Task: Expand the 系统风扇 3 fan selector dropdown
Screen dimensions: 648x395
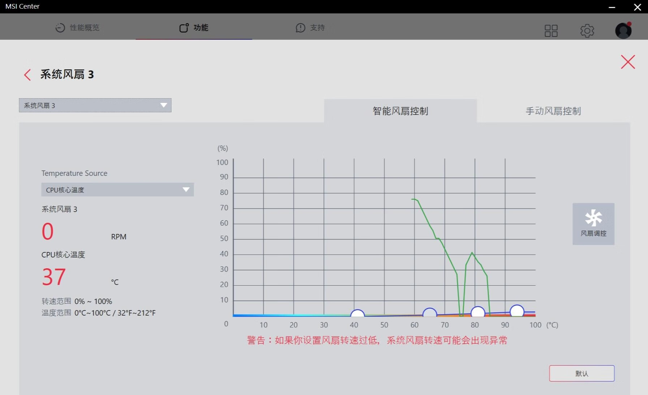Action: point(95,105)
